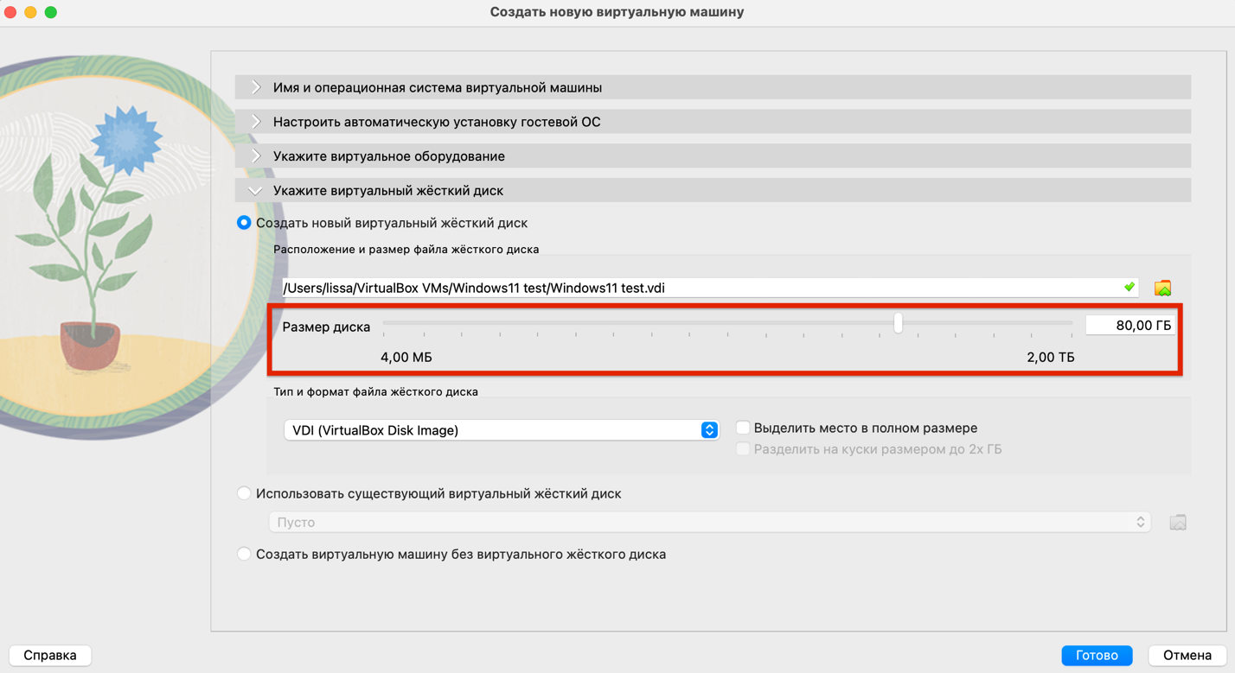Open the existing disk 'Пусто' dropdown
The width and height of the screenshot is (1235, 673).
[709, 522]
